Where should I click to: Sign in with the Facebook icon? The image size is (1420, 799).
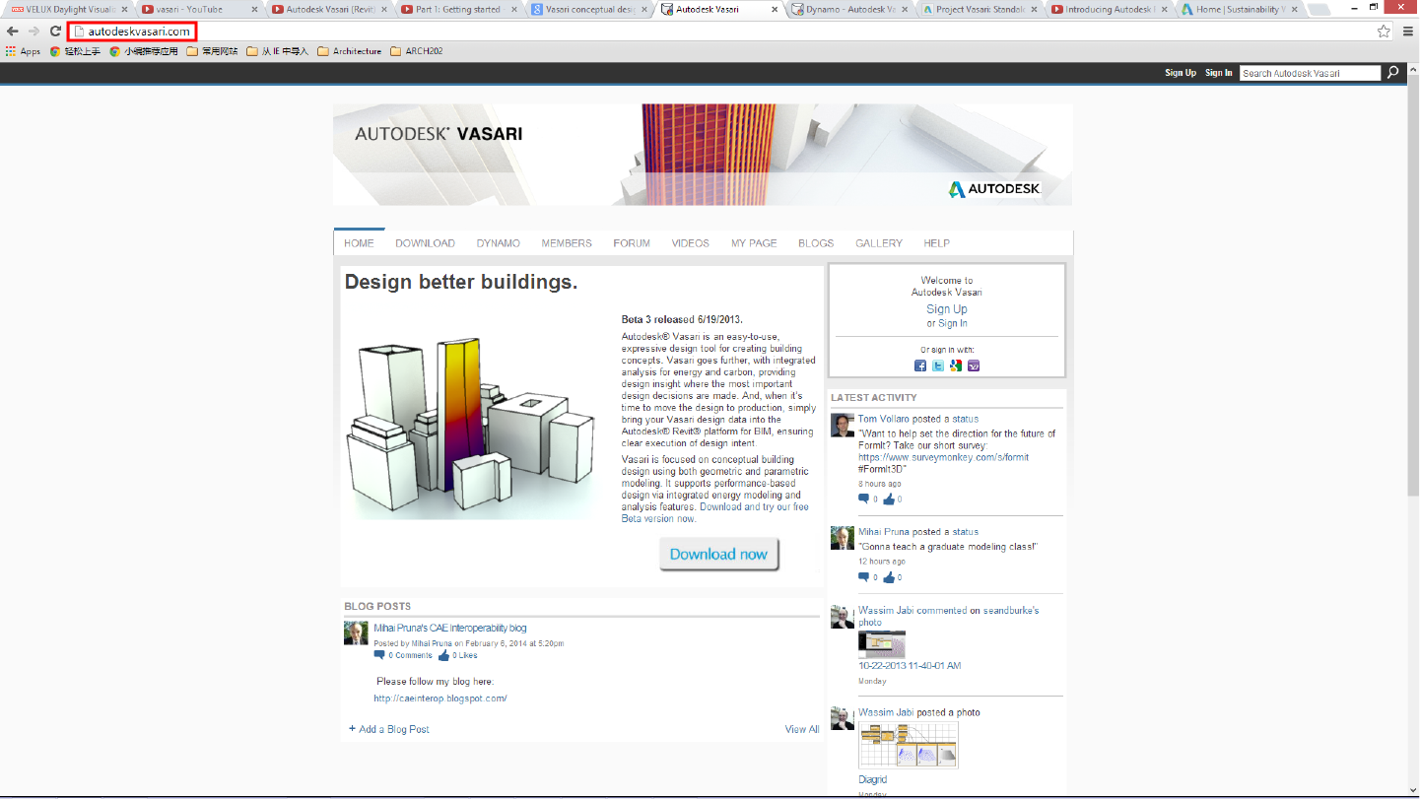tap(920, 366)
